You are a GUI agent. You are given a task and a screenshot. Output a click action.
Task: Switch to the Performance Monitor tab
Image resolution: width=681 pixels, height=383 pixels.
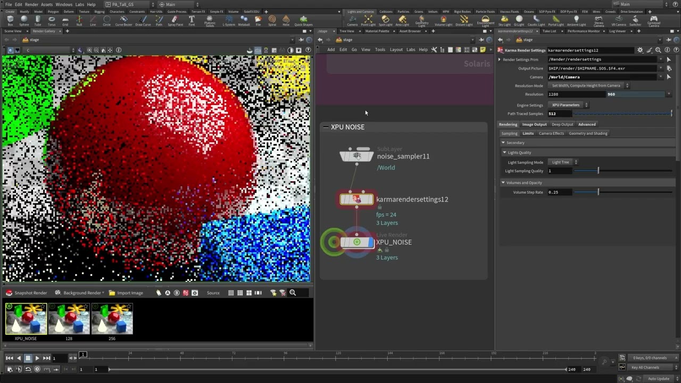pyautogui.click(x=583, y=31)
